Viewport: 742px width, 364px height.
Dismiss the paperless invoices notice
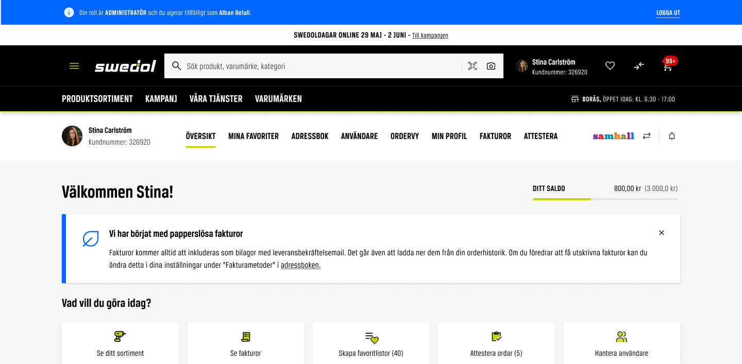662,233
